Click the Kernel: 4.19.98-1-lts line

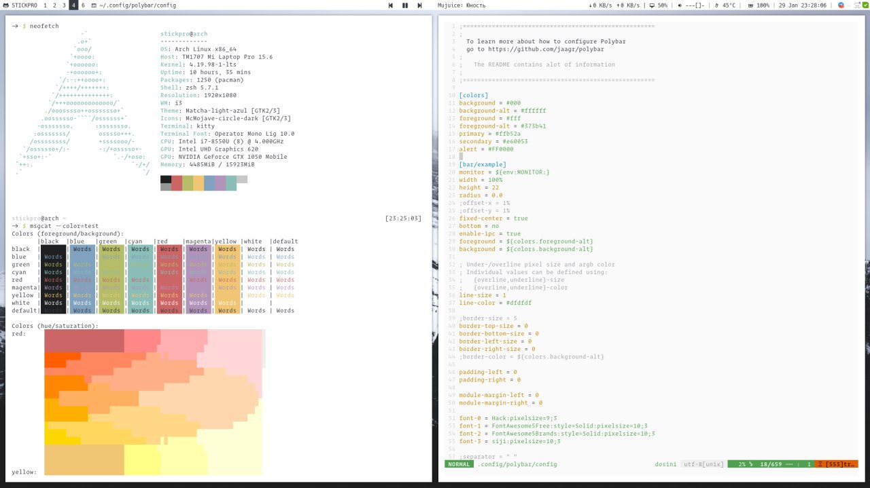pos(201,64)
